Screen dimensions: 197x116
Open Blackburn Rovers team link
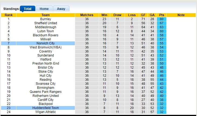point(45,35)
